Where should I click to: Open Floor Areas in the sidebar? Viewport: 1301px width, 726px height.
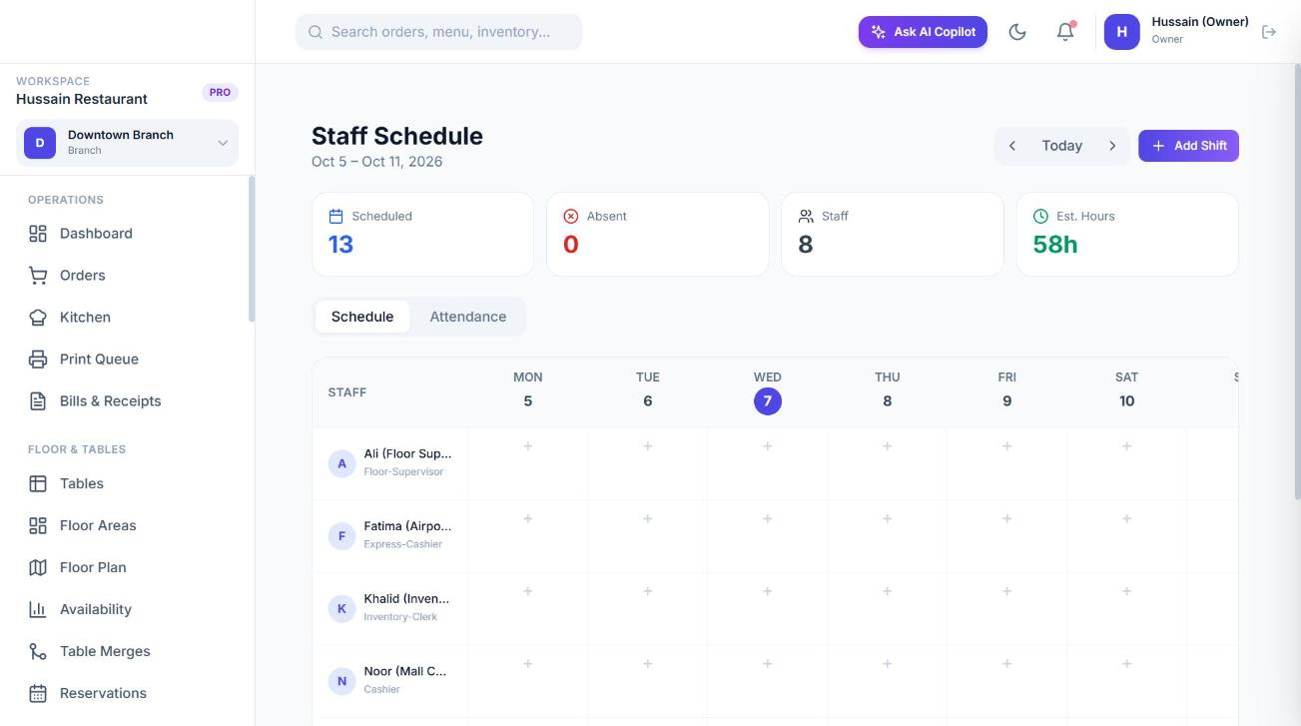click(128, 525)
